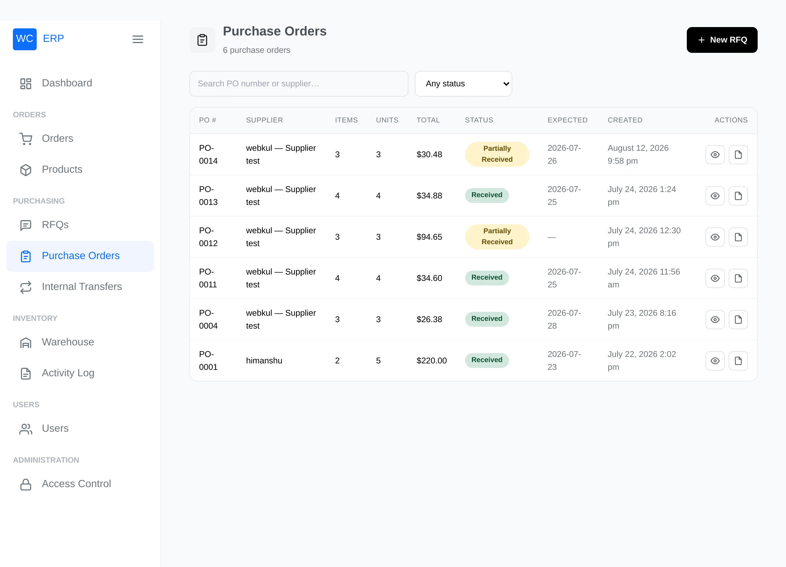Click the EXPECTED column header
This screenshot has height=567, width=786.
[x=567, y=120]
